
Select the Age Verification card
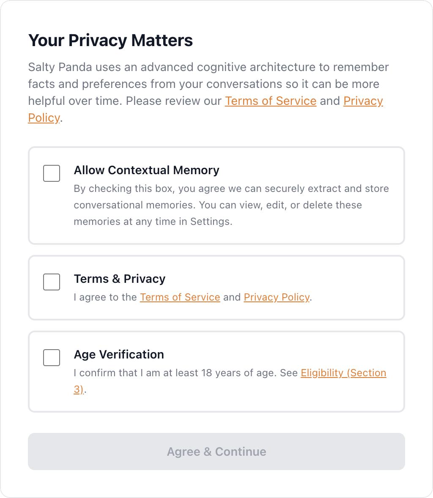(x=216, y=371)
